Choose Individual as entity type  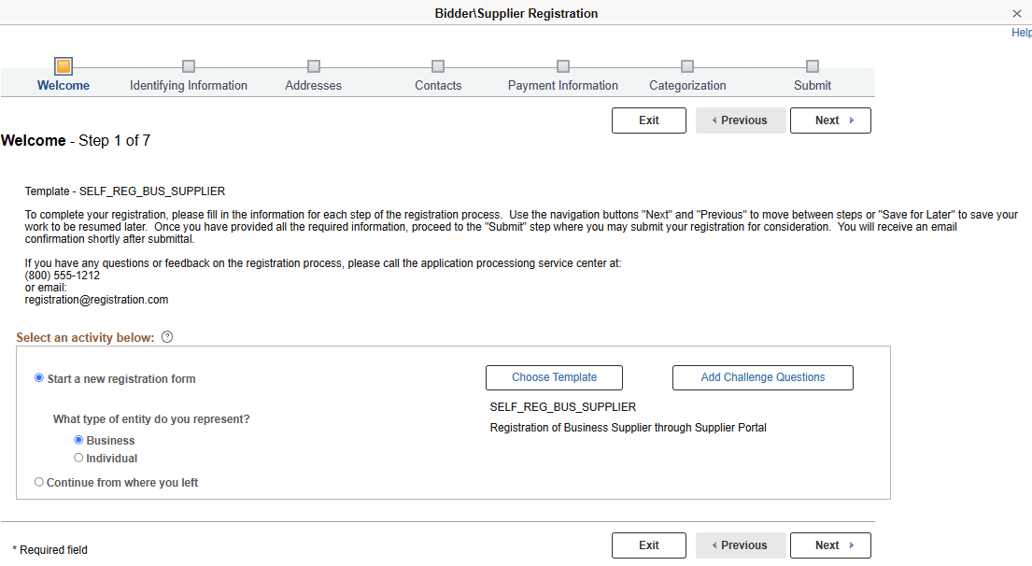[78, 458]
